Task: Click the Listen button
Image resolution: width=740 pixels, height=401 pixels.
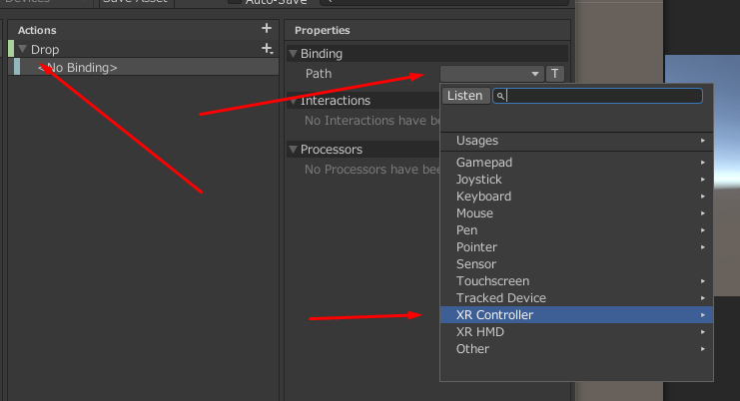Action: click(465, 96)
